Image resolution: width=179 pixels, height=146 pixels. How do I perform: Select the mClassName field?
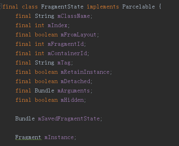pos(73,16)
